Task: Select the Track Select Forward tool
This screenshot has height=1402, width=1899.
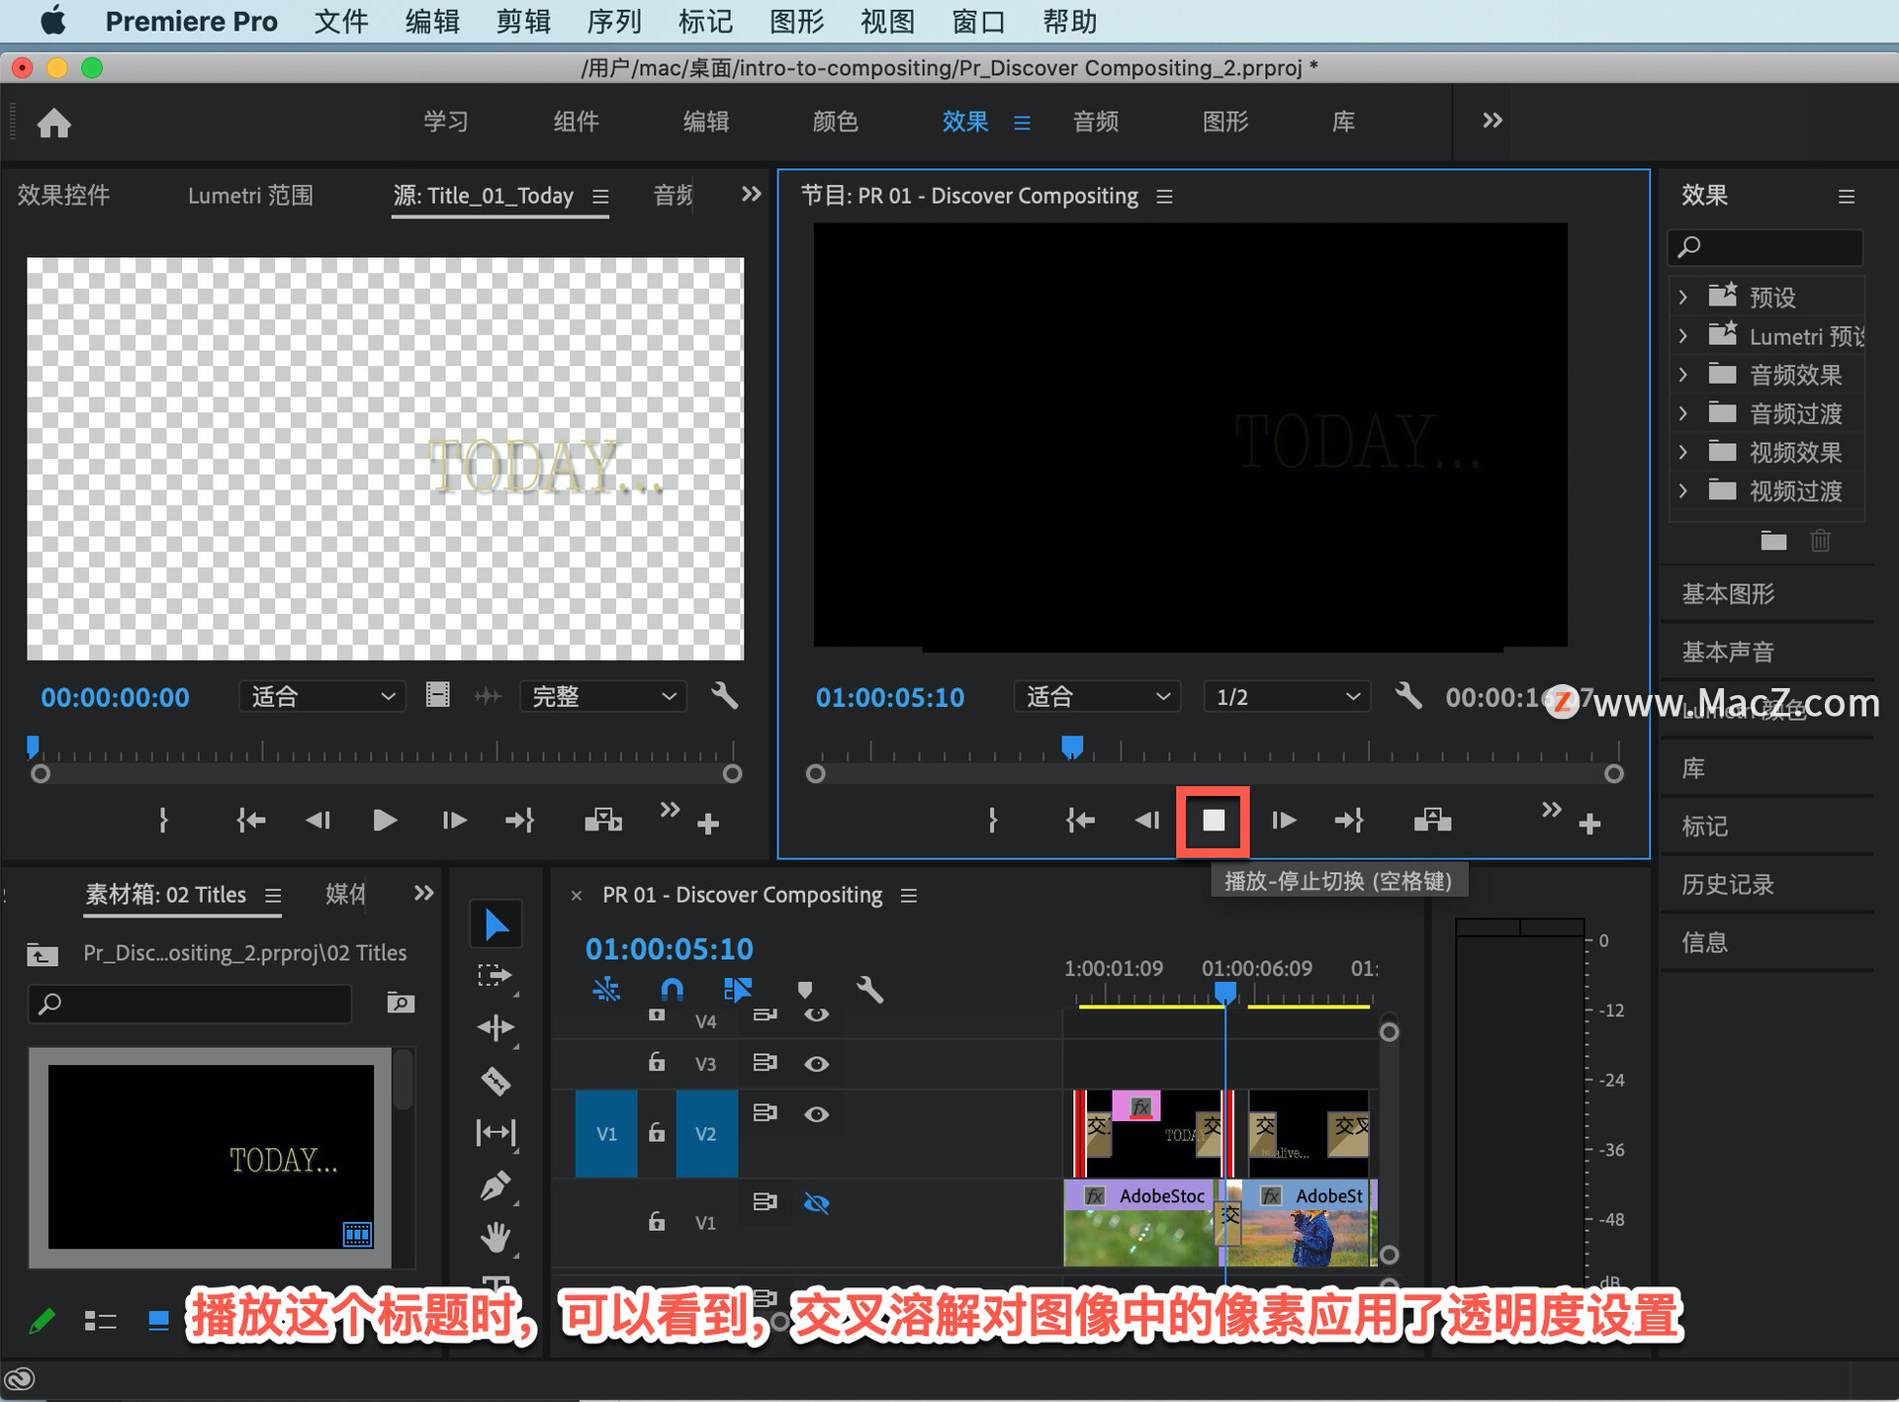Action: pyautogui.click(x=495, y=977)
